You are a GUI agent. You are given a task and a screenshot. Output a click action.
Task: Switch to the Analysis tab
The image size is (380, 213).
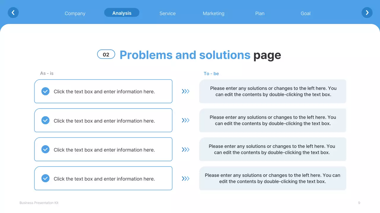[122, 13]
